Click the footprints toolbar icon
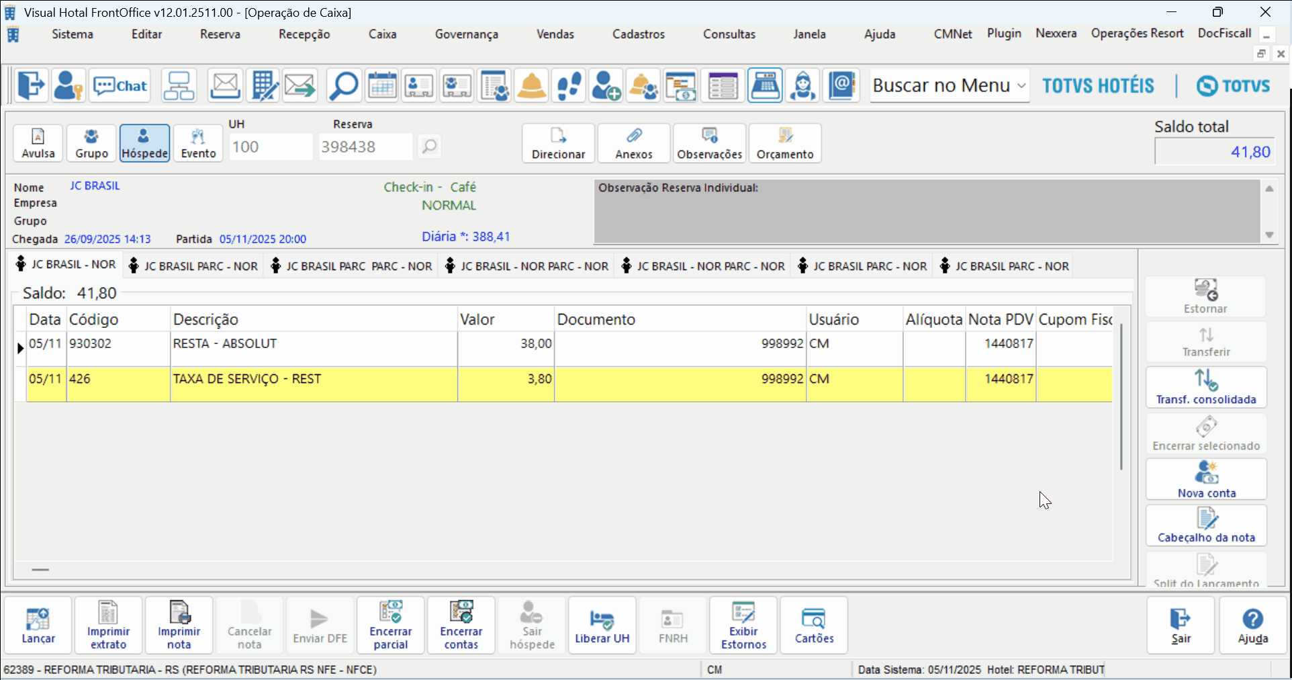The height and width of the screenshot is (680, 1292). pos(569,86)
